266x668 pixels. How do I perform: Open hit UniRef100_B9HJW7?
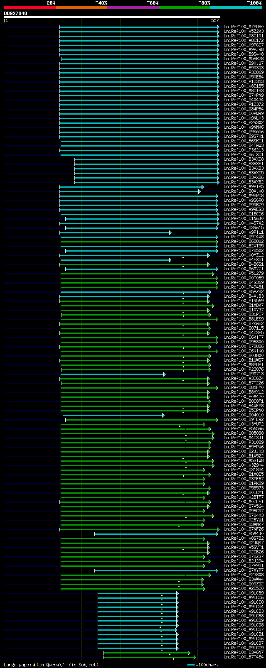(244, 64)
